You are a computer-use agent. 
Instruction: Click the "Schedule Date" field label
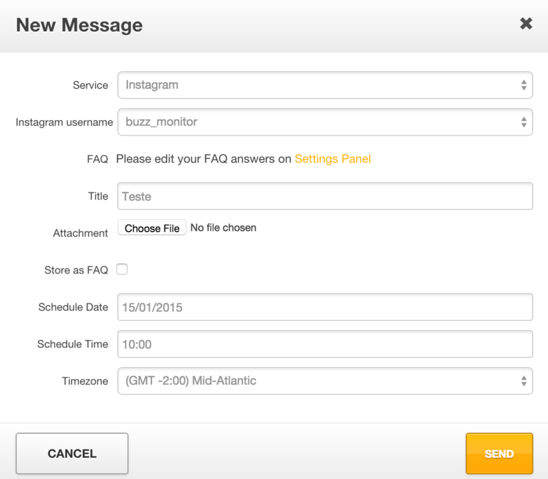(x=73, y=307)
